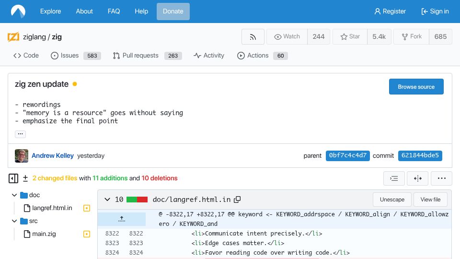Open Andrew Kelley's profile link
Screen dimensions: 460x259
pos(53,155)
